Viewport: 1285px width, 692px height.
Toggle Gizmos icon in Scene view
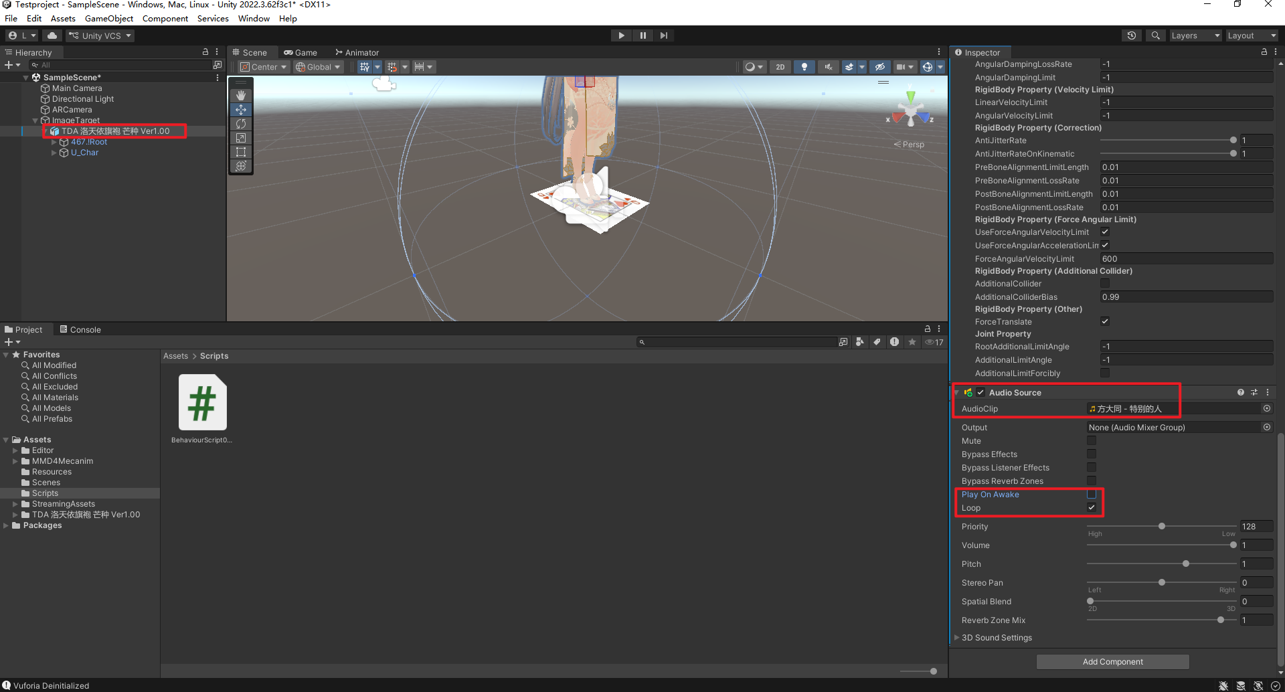(x=928, y=67)
